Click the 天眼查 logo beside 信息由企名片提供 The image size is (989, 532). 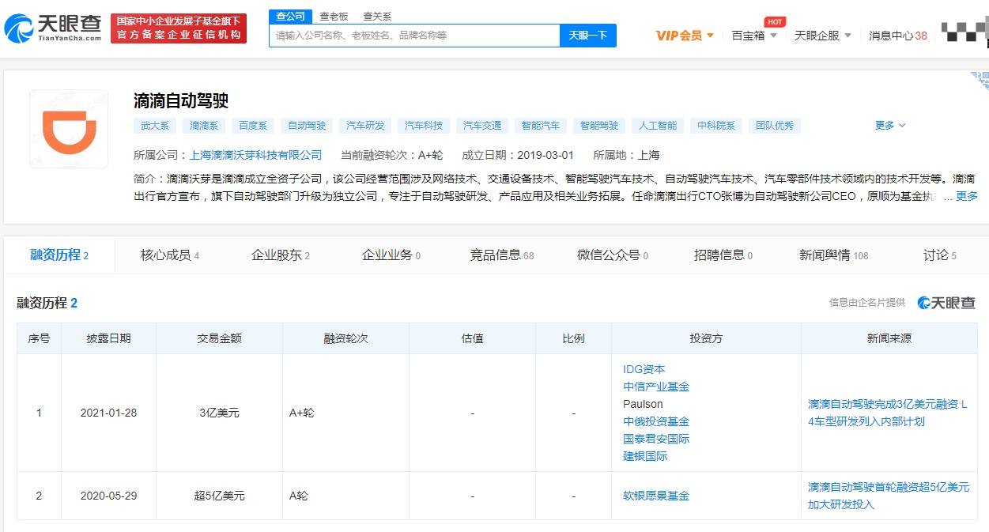946,303
